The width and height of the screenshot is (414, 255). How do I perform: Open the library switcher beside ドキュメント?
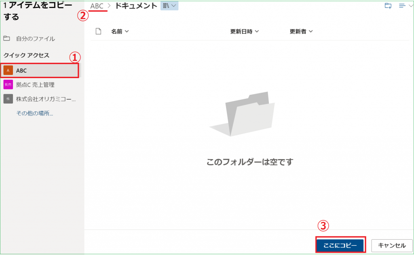169,6
